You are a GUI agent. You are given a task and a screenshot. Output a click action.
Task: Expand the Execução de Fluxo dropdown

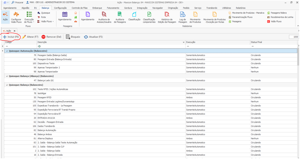pos(34,22)
